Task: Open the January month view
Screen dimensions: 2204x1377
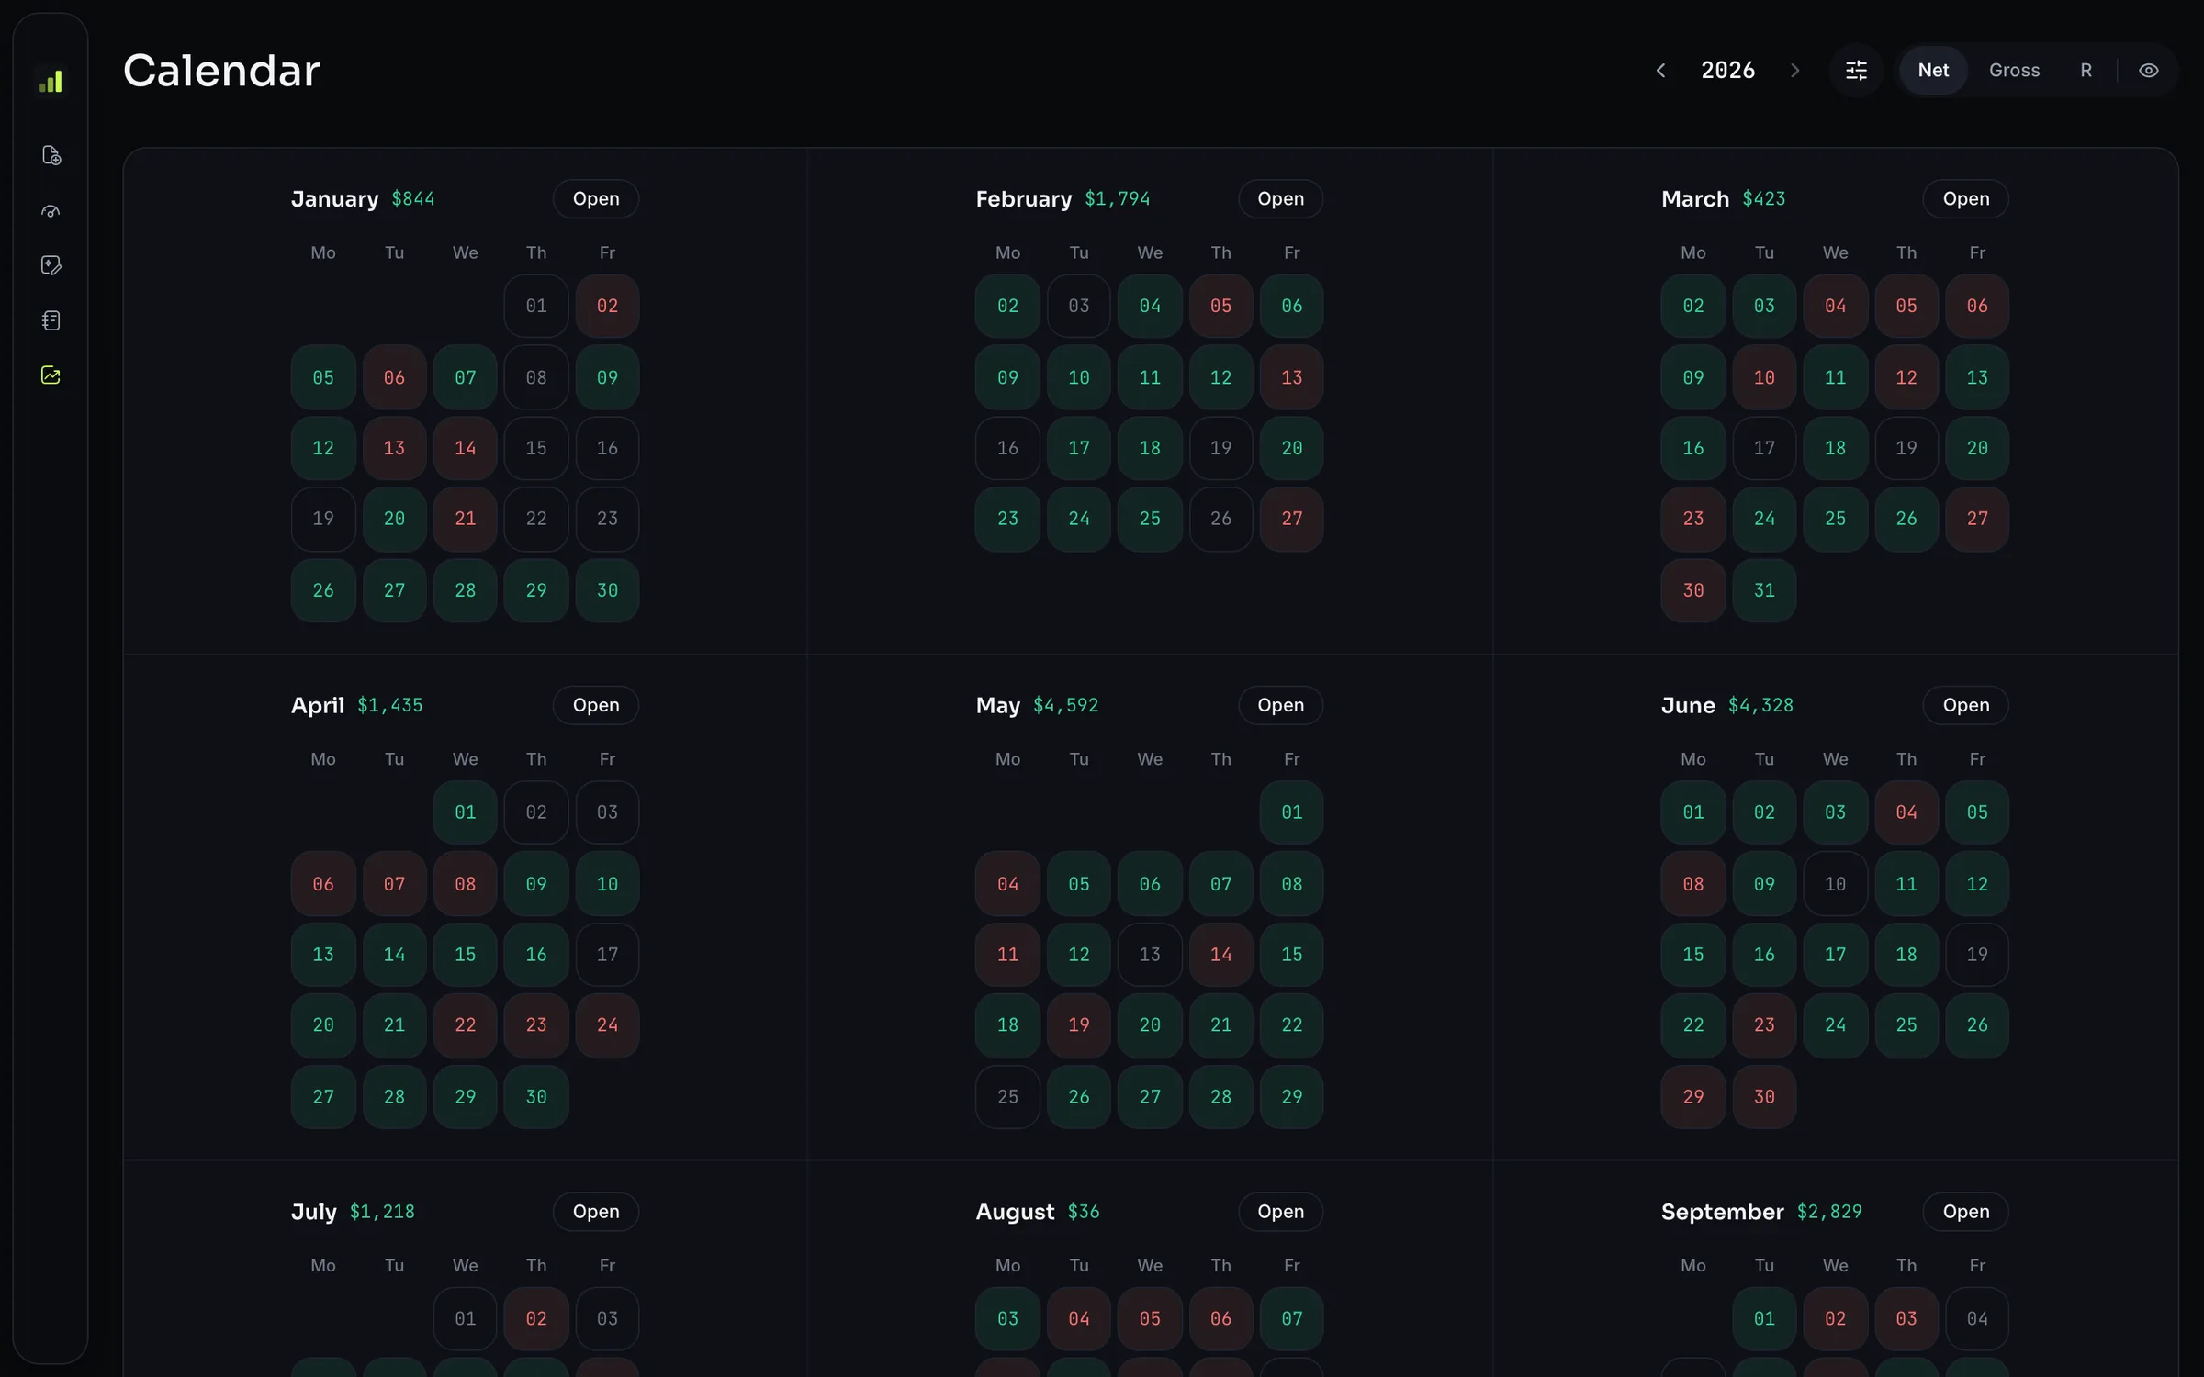Action: (596, 199)
